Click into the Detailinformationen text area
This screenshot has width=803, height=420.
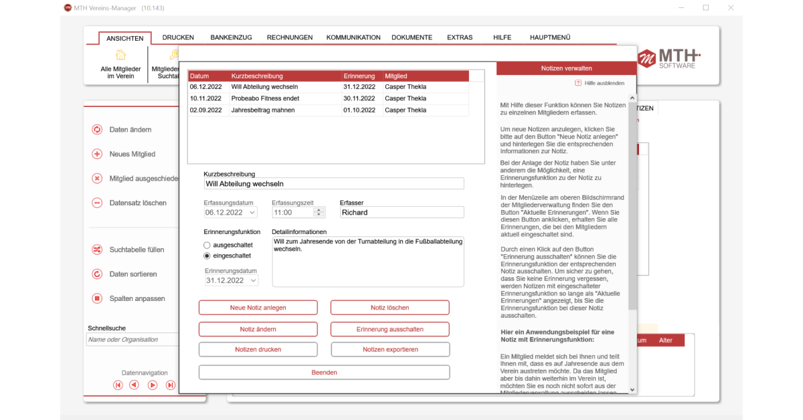(367, 261)
